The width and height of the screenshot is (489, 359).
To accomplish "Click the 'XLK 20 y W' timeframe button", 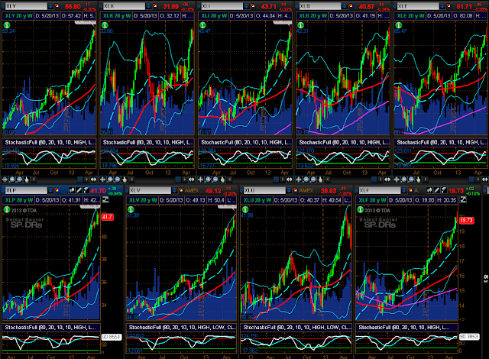I will (117, 15).
